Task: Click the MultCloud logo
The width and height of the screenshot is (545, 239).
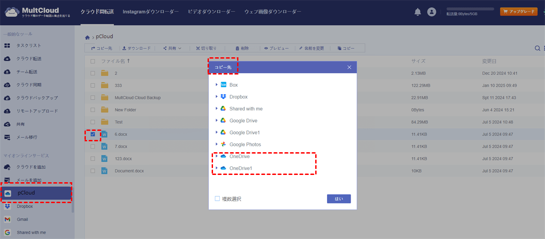Action: point(37,12)
